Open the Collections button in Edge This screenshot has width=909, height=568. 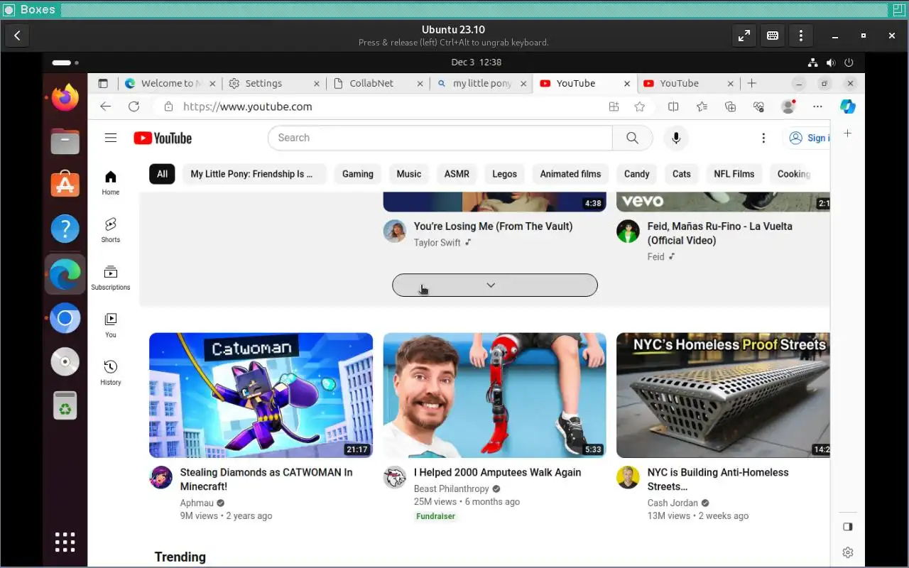(x=730, y=106)
